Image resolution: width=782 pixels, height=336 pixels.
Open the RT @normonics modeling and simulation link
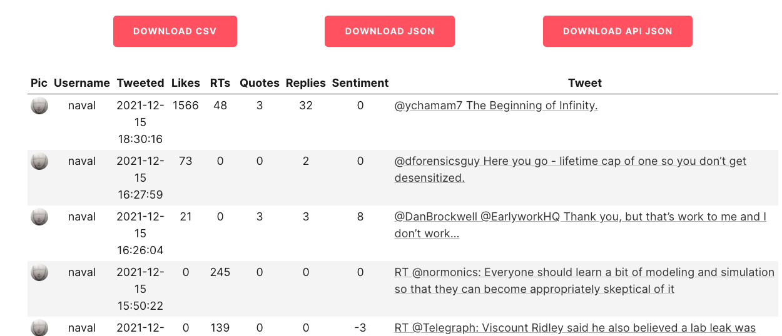584,280
